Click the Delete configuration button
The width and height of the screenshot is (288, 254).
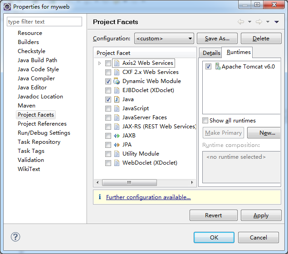coord(261,39)
